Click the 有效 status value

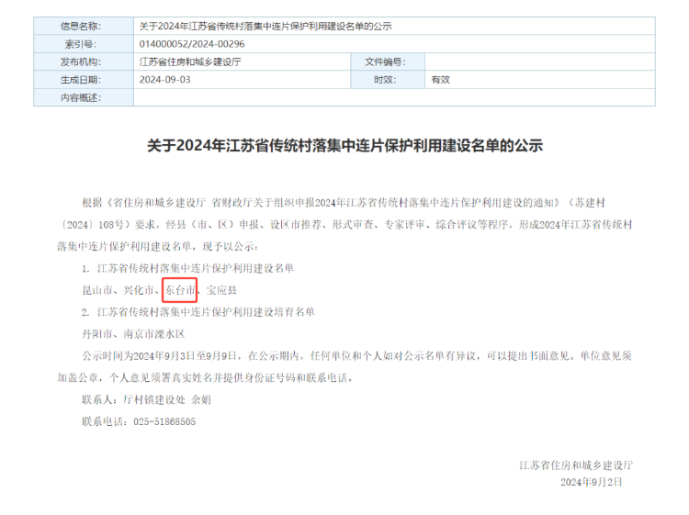coord(440,80)
